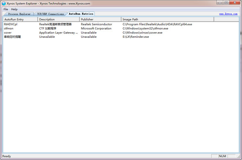The width and height of the screenshot is (242, 160).
Task: Open the www.Xyvos.com link
Action: coord(228,14)
